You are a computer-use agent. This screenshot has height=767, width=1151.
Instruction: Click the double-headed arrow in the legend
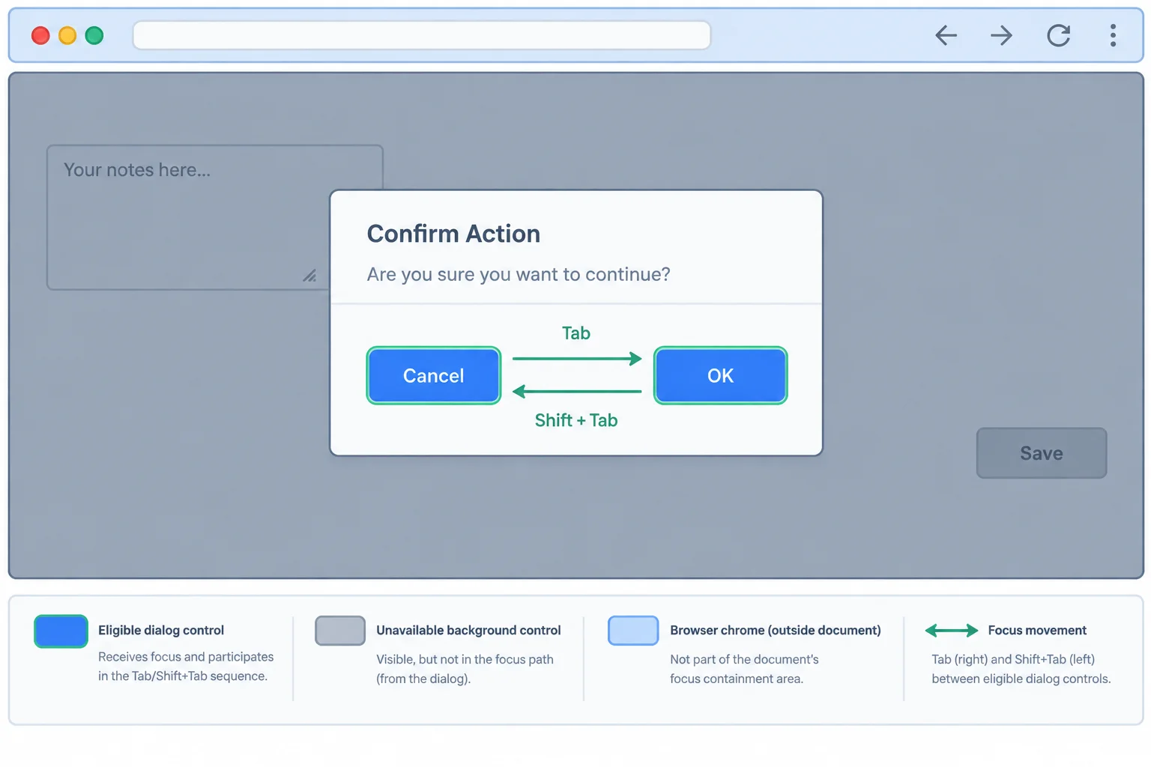coord(952,631)
